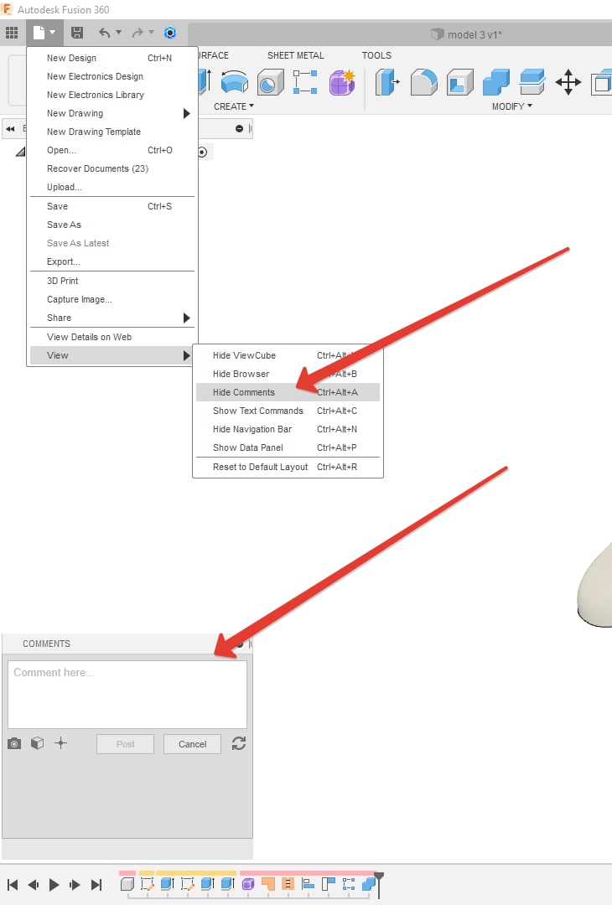Screen dimensions: 612x905
Task: Click the Comment here text field
Action: [x=127, y=695]
